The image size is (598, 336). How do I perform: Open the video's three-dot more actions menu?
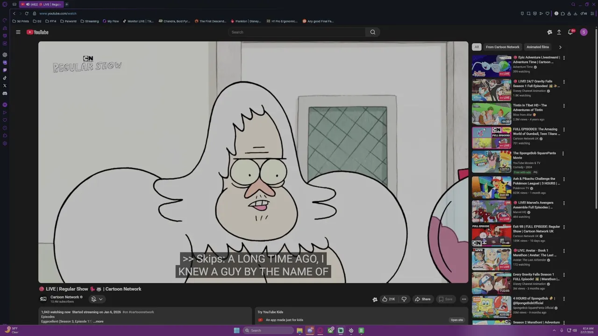coord(464,299)
